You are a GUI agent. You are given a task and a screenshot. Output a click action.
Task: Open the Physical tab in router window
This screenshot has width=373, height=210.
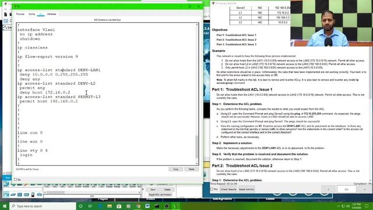click(20, 14)
